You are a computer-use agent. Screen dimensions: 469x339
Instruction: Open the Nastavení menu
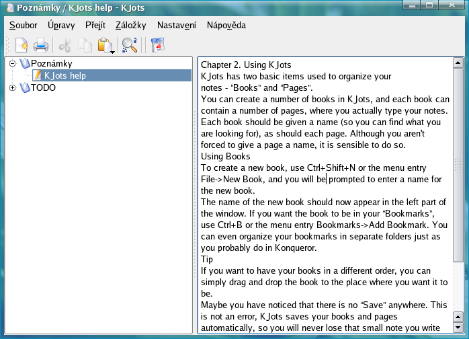[177, 25]
